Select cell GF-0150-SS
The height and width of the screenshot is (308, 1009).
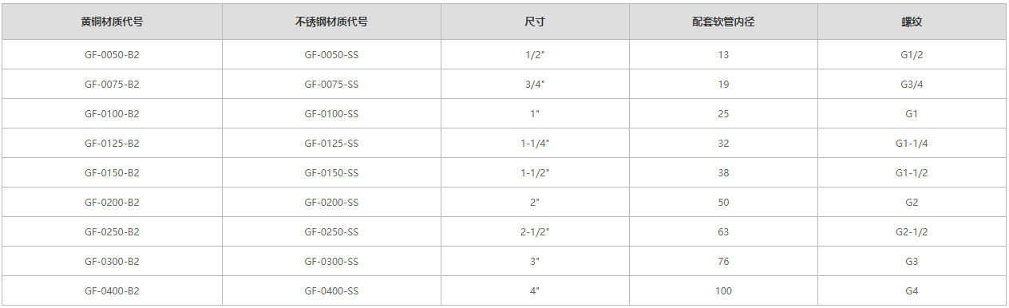click(x=331, y=173)
